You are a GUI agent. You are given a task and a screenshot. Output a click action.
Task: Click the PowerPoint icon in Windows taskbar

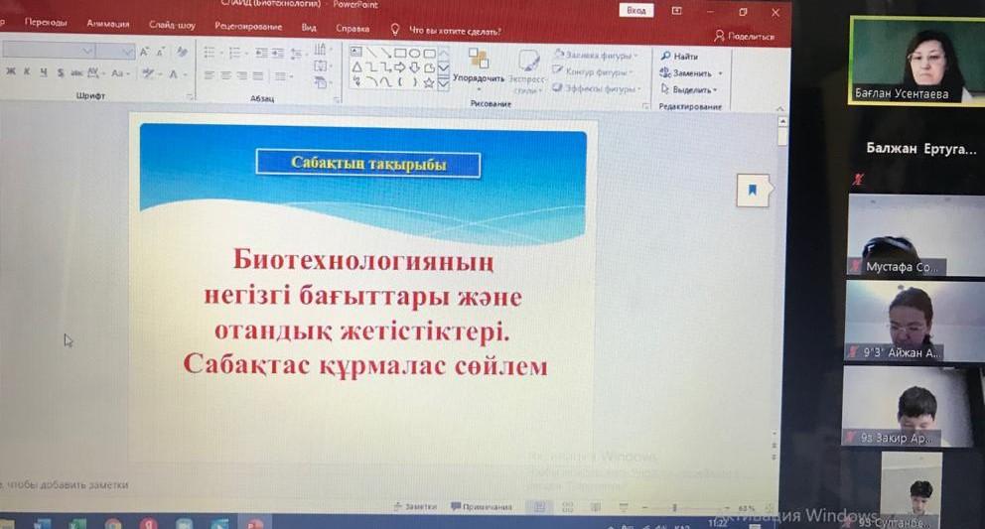[254, 523]
